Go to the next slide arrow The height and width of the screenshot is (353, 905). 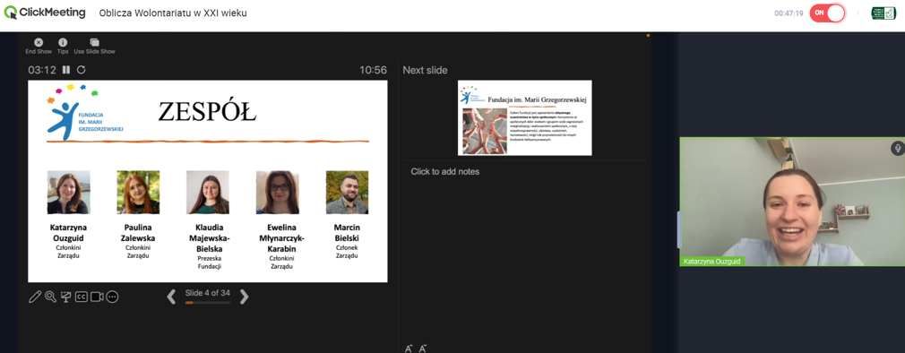(x=244, y=297)
